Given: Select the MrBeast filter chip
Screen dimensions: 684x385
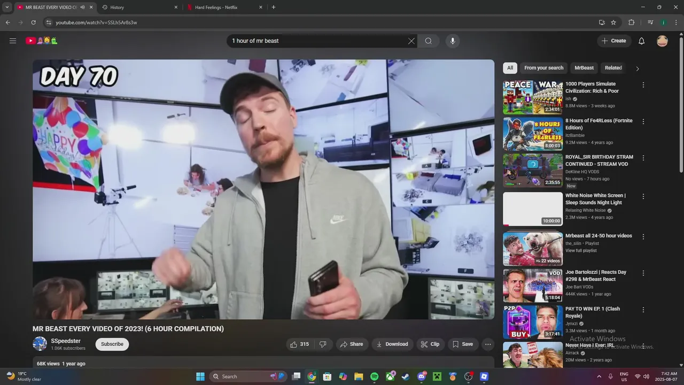Looking at the screenshot, I should point(584,68).
